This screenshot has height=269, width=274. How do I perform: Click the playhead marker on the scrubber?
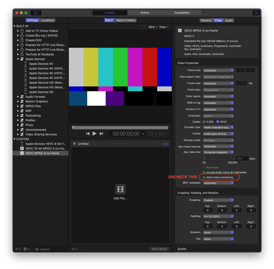[x=73, y=127]
